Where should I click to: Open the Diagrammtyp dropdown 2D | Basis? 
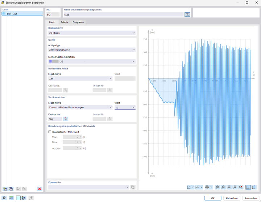(92, 33)
